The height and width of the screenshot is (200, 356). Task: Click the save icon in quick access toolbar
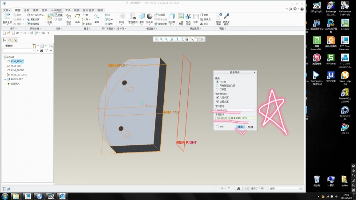[x=13, y=33]
